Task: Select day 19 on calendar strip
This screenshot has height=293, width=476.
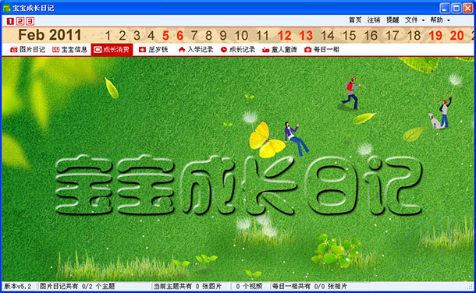Action: (435, 36)
